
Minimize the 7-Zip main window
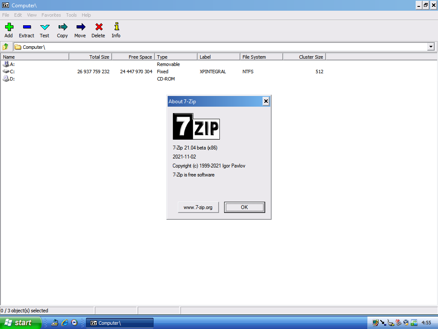419,5
